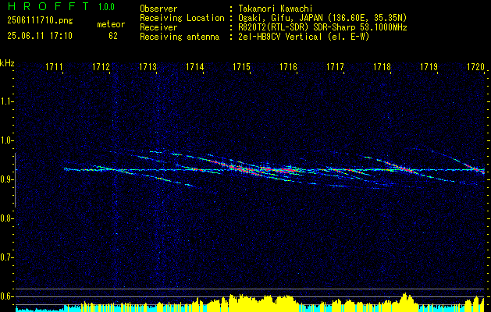The width and height of the screenshot is (491, 312).
Task: Click time marker 1719
Action: click(x=429, y=67)
